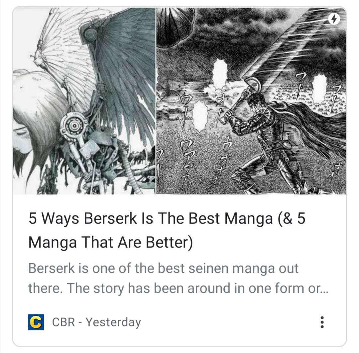
Task: Open the right Berserk swordsman manga panel
Action: [251, 101]
